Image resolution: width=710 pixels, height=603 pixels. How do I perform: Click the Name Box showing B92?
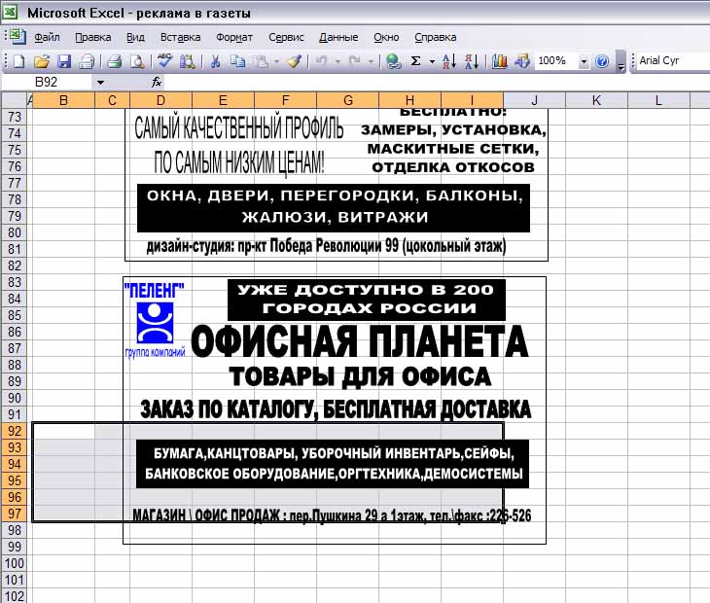[x=47, y=82]
